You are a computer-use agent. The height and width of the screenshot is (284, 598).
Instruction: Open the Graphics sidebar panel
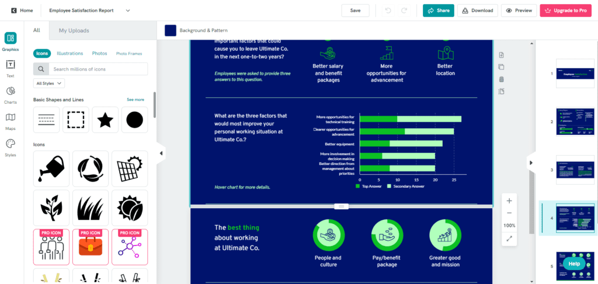tap(11, 42)
